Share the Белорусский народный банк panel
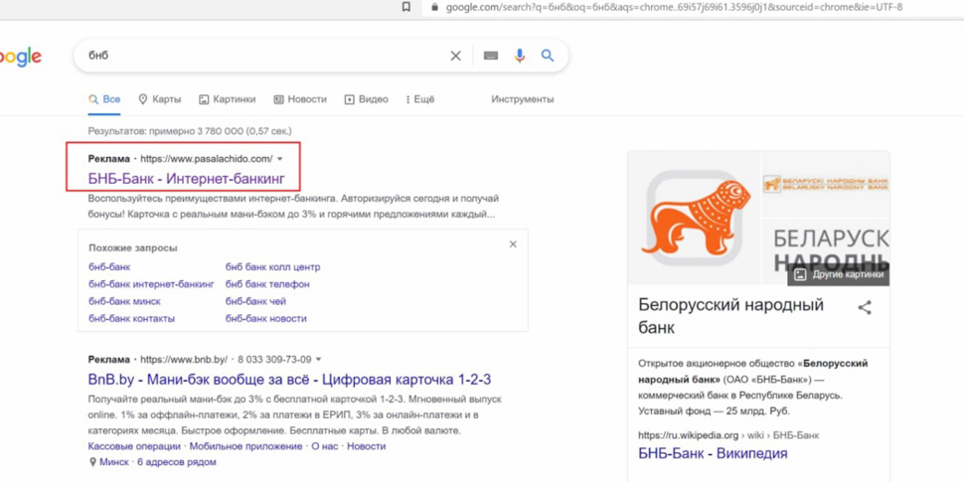Viewport: 964px width, 482px height. coord(865,308)
